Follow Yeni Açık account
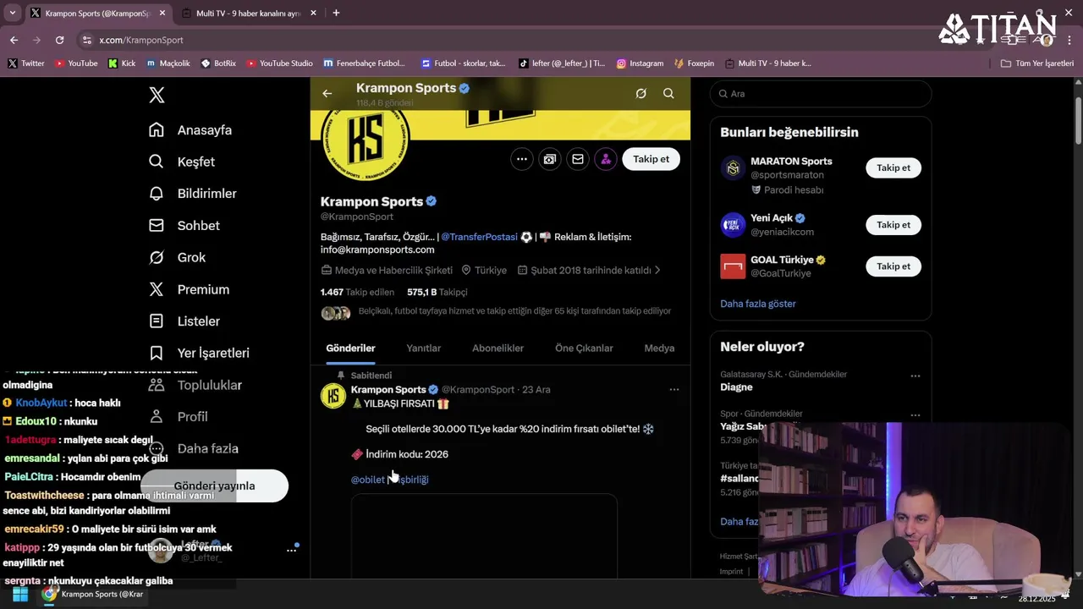 point(893,225)
